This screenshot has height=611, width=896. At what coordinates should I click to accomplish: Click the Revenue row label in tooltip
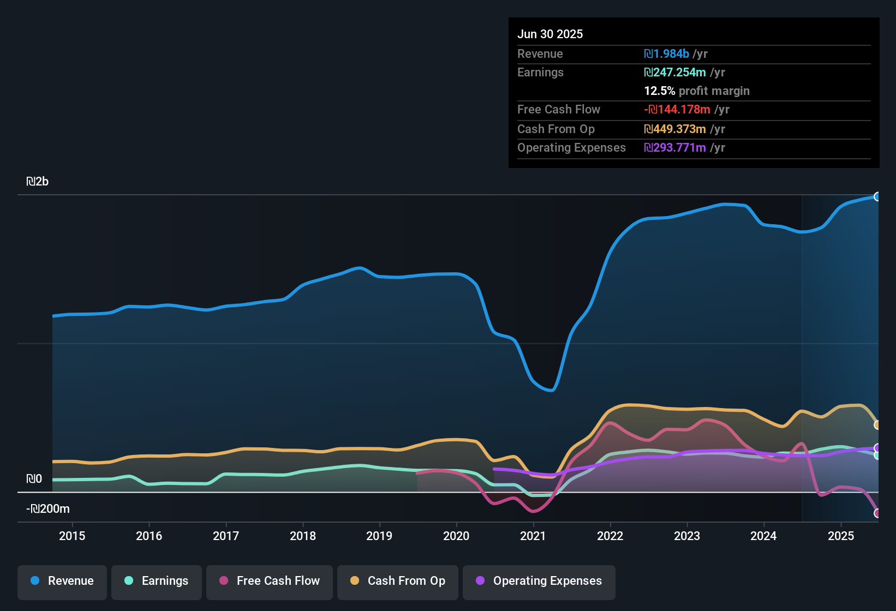point(540,53)
